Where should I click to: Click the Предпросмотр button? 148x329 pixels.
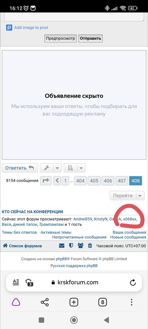coord(60,38)
